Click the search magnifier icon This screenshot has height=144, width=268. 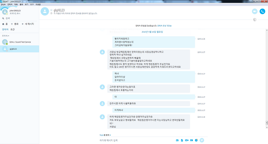tap(3, 19)
